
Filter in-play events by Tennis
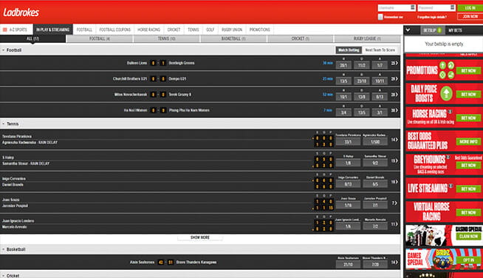[167, 38]
